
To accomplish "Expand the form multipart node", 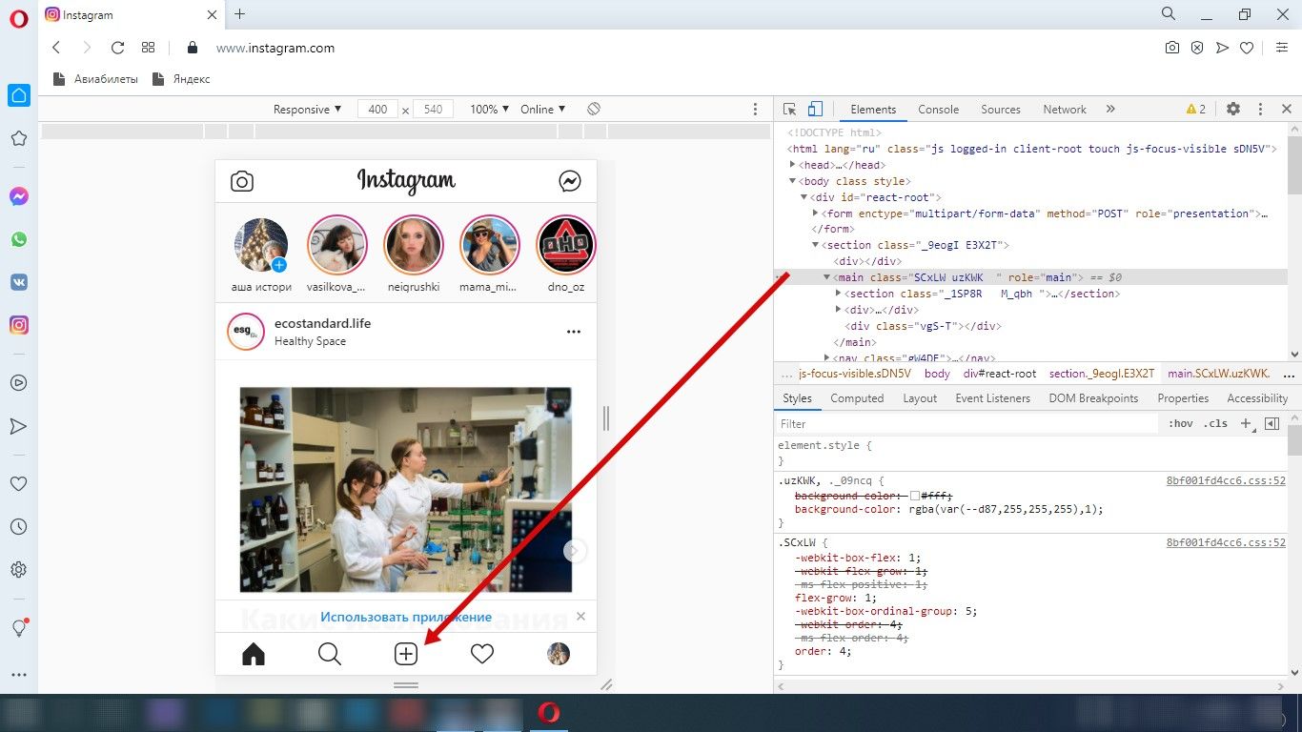I will click(x=816, y=213).
